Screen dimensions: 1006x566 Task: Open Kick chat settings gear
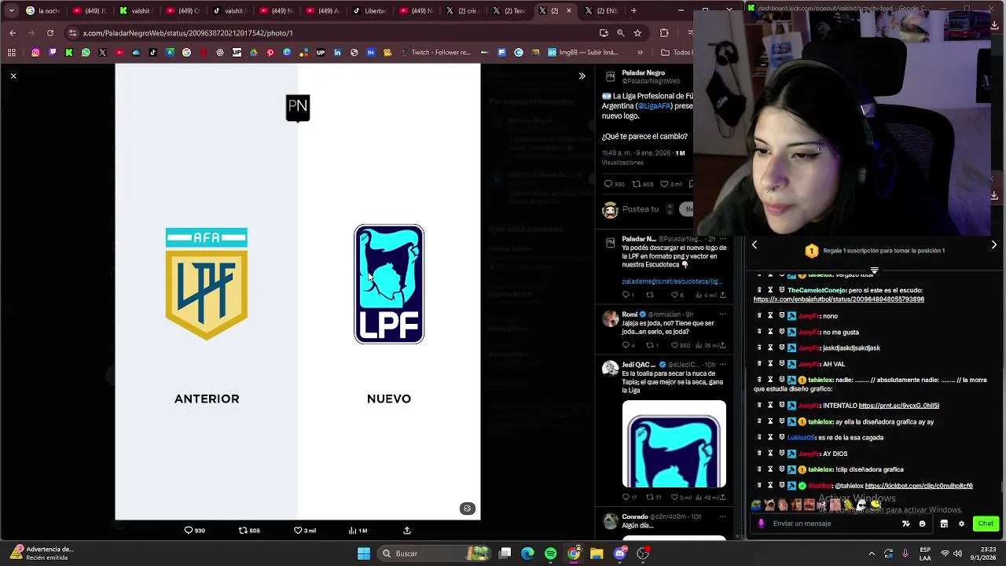[961, 524]
